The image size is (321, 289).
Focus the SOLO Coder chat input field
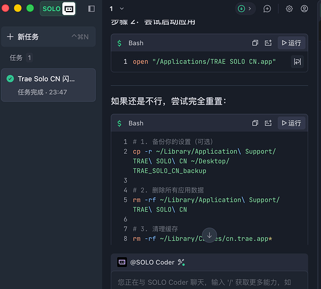(209, 282)
